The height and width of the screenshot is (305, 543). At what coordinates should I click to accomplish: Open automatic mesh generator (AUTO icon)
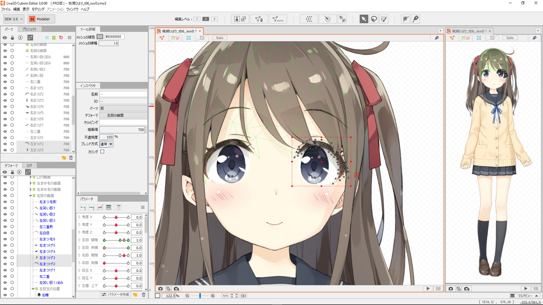coord(278,19)
